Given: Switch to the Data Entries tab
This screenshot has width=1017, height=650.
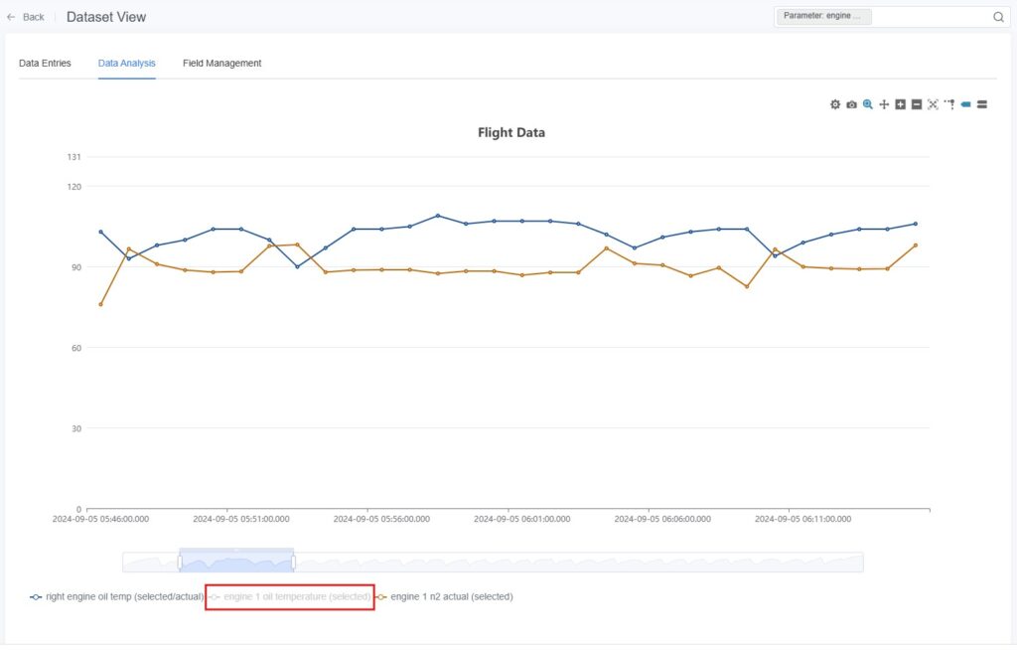Looking at the screenshot, I should (45, 63).
